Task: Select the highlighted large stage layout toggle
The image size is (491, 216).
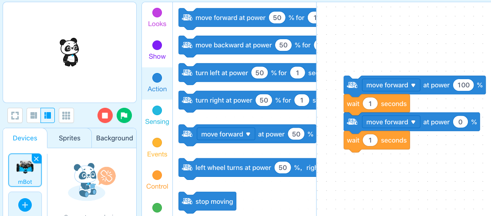Action: pyautogui.click(x=47, y=116)
